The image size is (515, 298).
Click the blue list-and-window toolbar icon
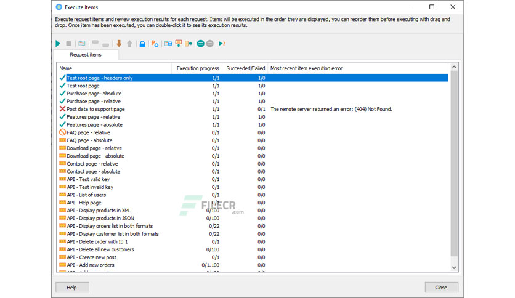tap(168, 43)
